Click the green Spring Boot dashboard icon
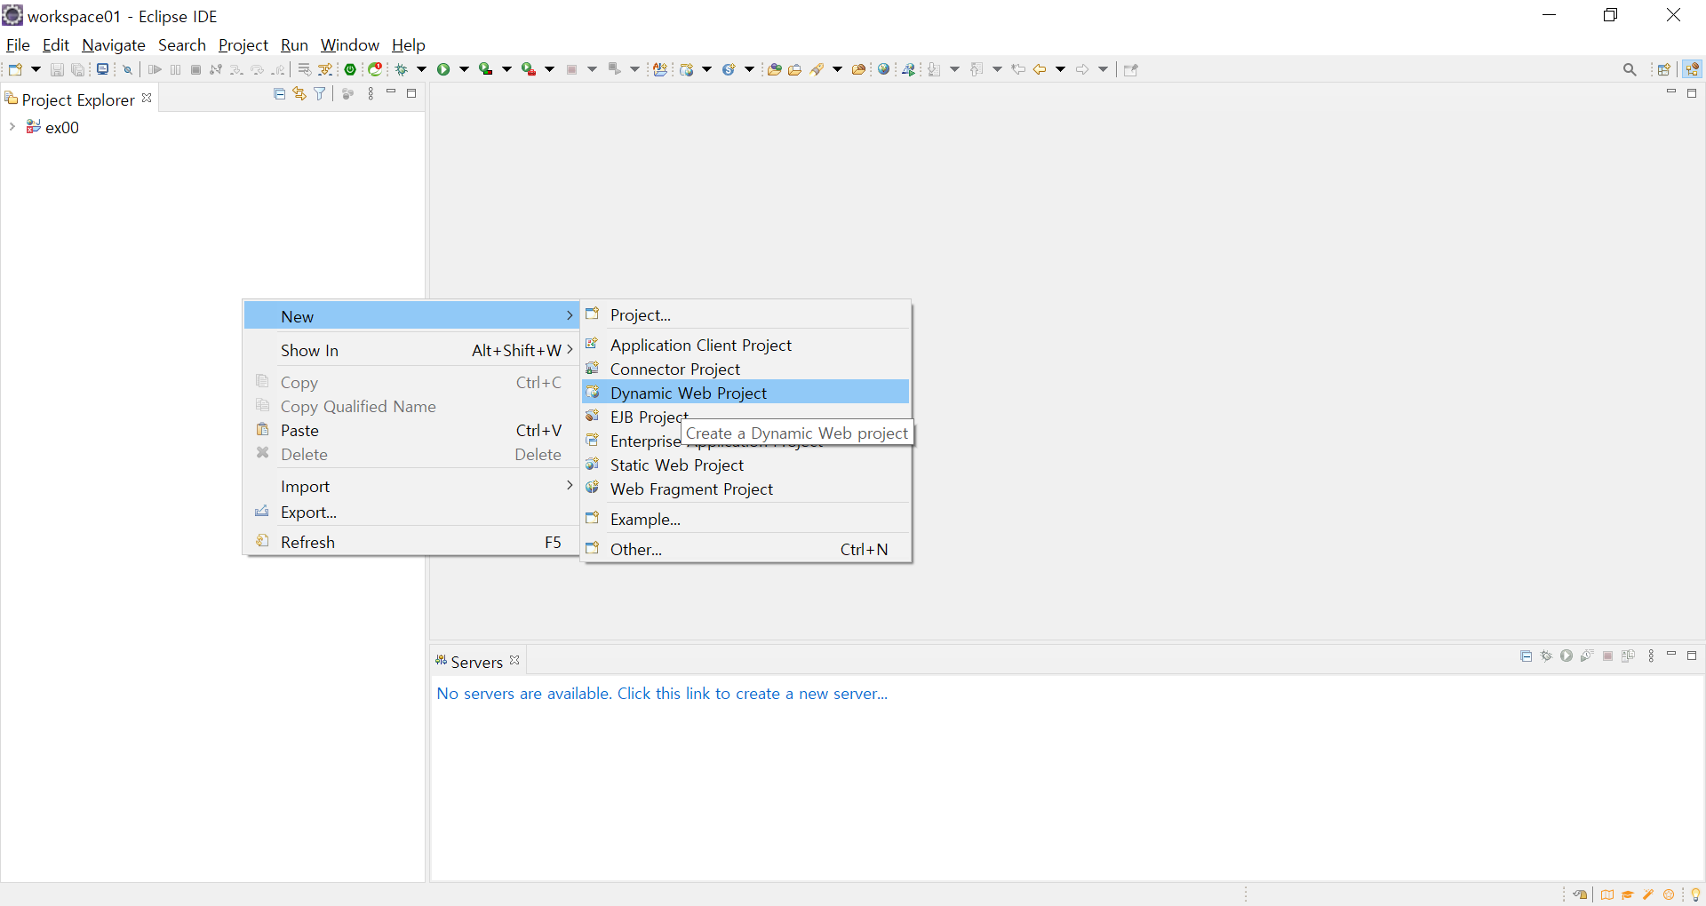Viewport: 1706px width, 906px height. click(350, 69)
